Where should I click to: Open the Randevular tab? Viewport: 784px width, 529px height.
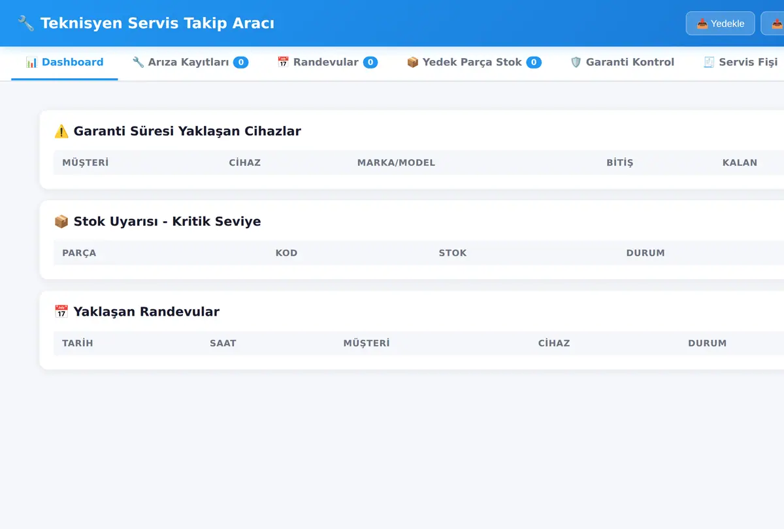[x=327, y=63]
